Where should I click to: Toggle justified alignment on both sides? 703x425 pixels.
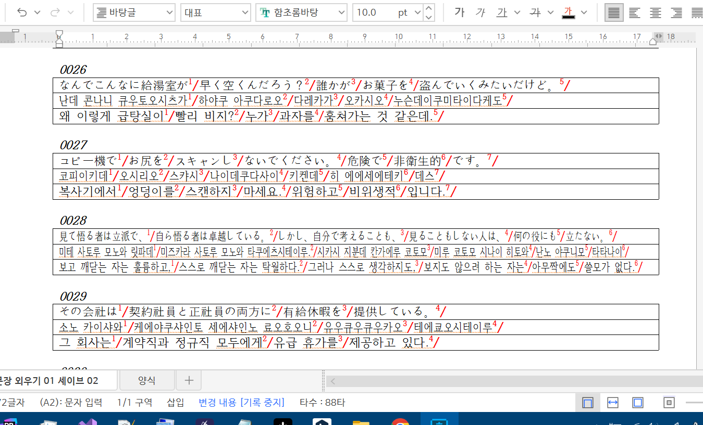coord(614,12)
